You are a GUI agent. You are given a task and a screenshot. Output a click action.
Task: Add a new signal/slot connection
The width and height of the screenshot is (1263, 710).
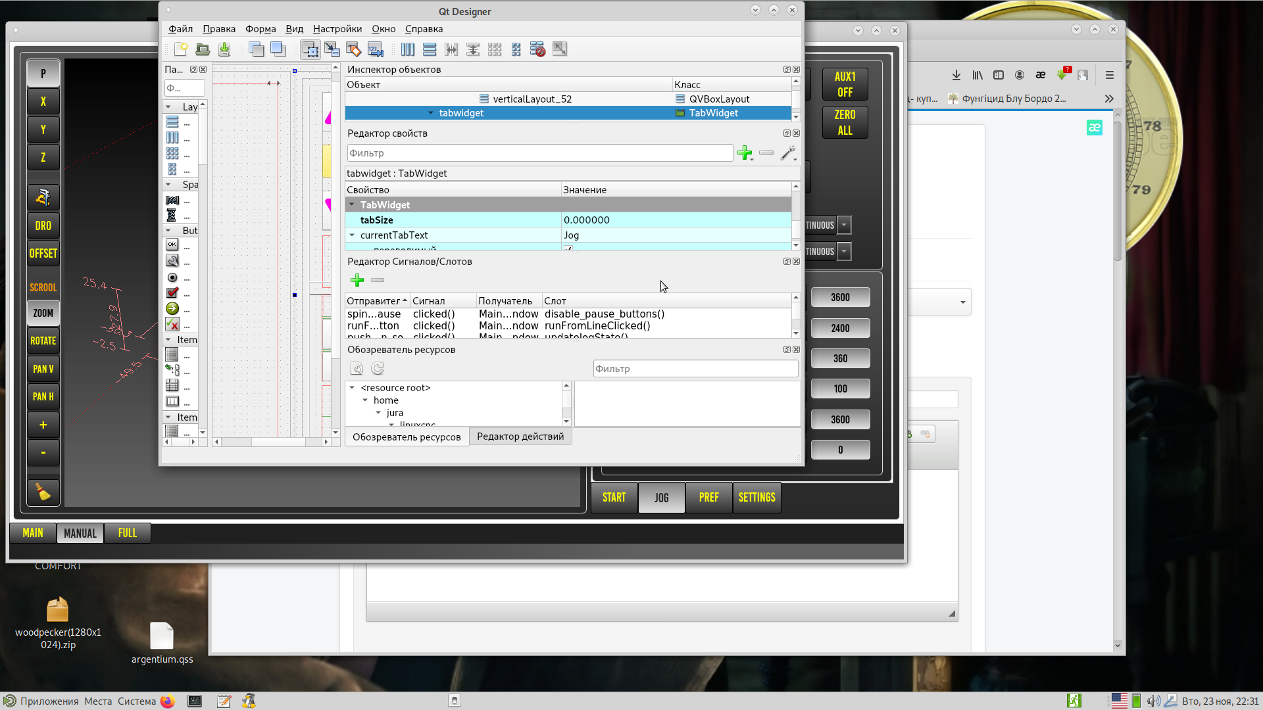pos(357,281)
